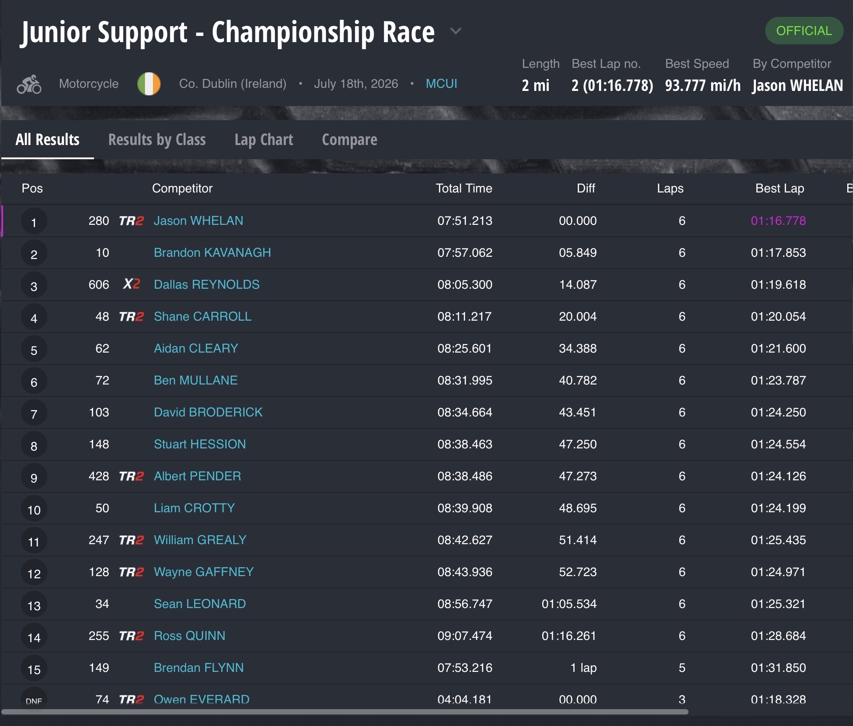Click the X2 badge next to Dallas REYNOLDS
The height and width of the screenshot is (726, 853).
[132, 284]
